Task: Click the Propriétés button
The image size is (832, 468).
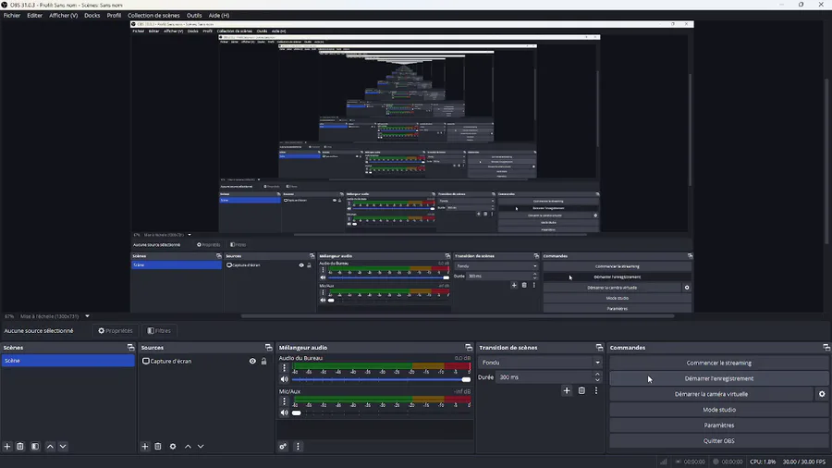Action: 116,330
